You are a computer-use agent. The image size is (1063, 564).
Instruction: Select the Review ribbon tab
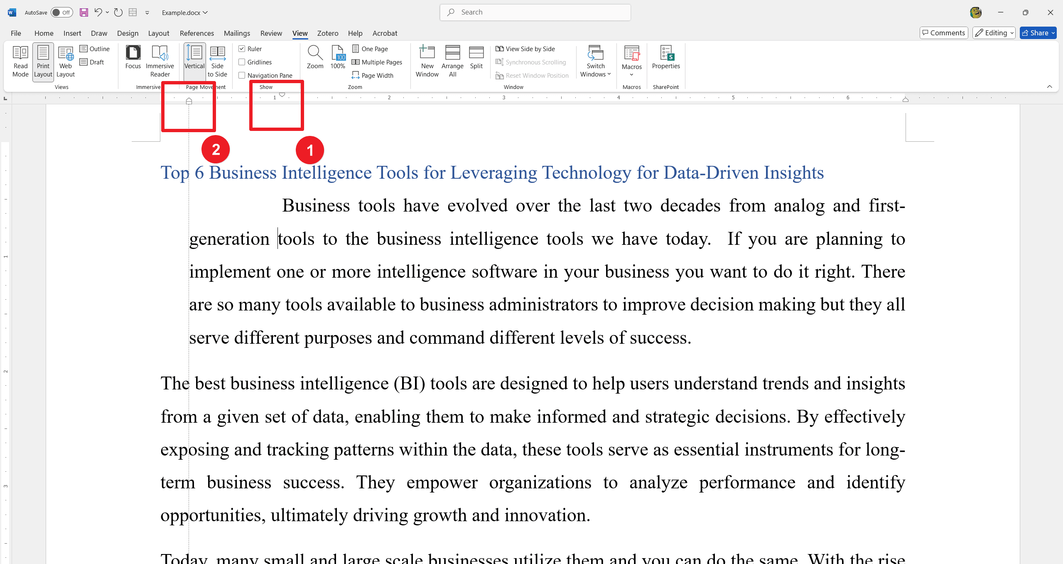pos(270,33)
